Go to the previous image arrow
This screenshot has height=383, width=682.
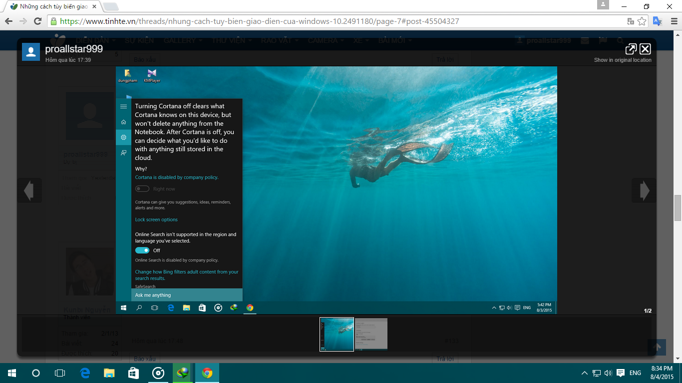(29, 191)
